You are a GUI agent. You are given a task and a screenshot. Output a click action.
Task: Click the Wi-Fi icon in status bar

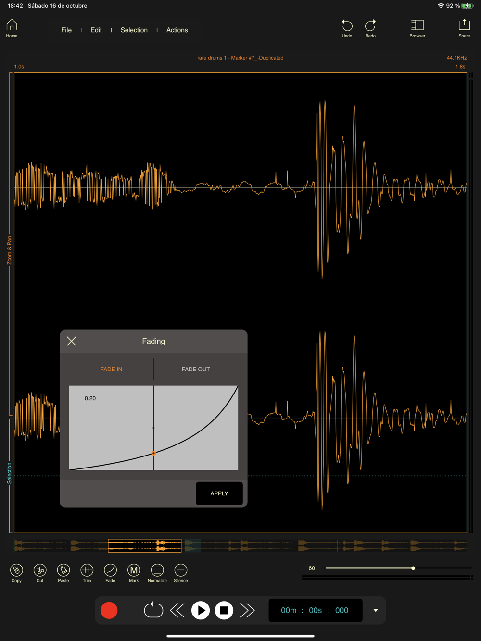pos(441,6)
